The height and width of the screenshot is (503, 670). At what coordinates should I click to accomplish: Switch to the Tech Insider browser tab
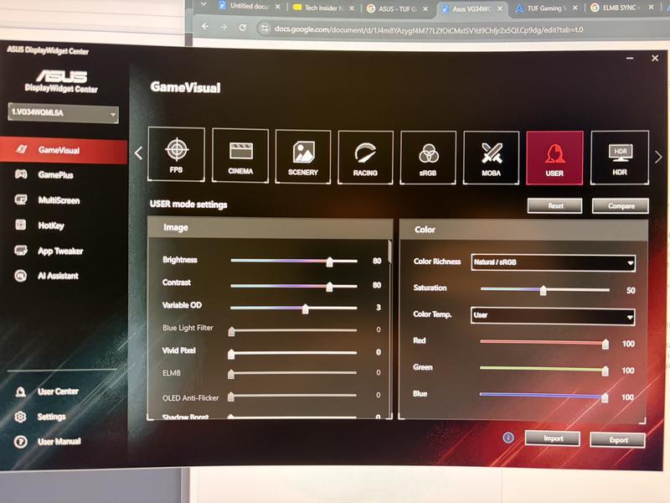coord(323,8)
